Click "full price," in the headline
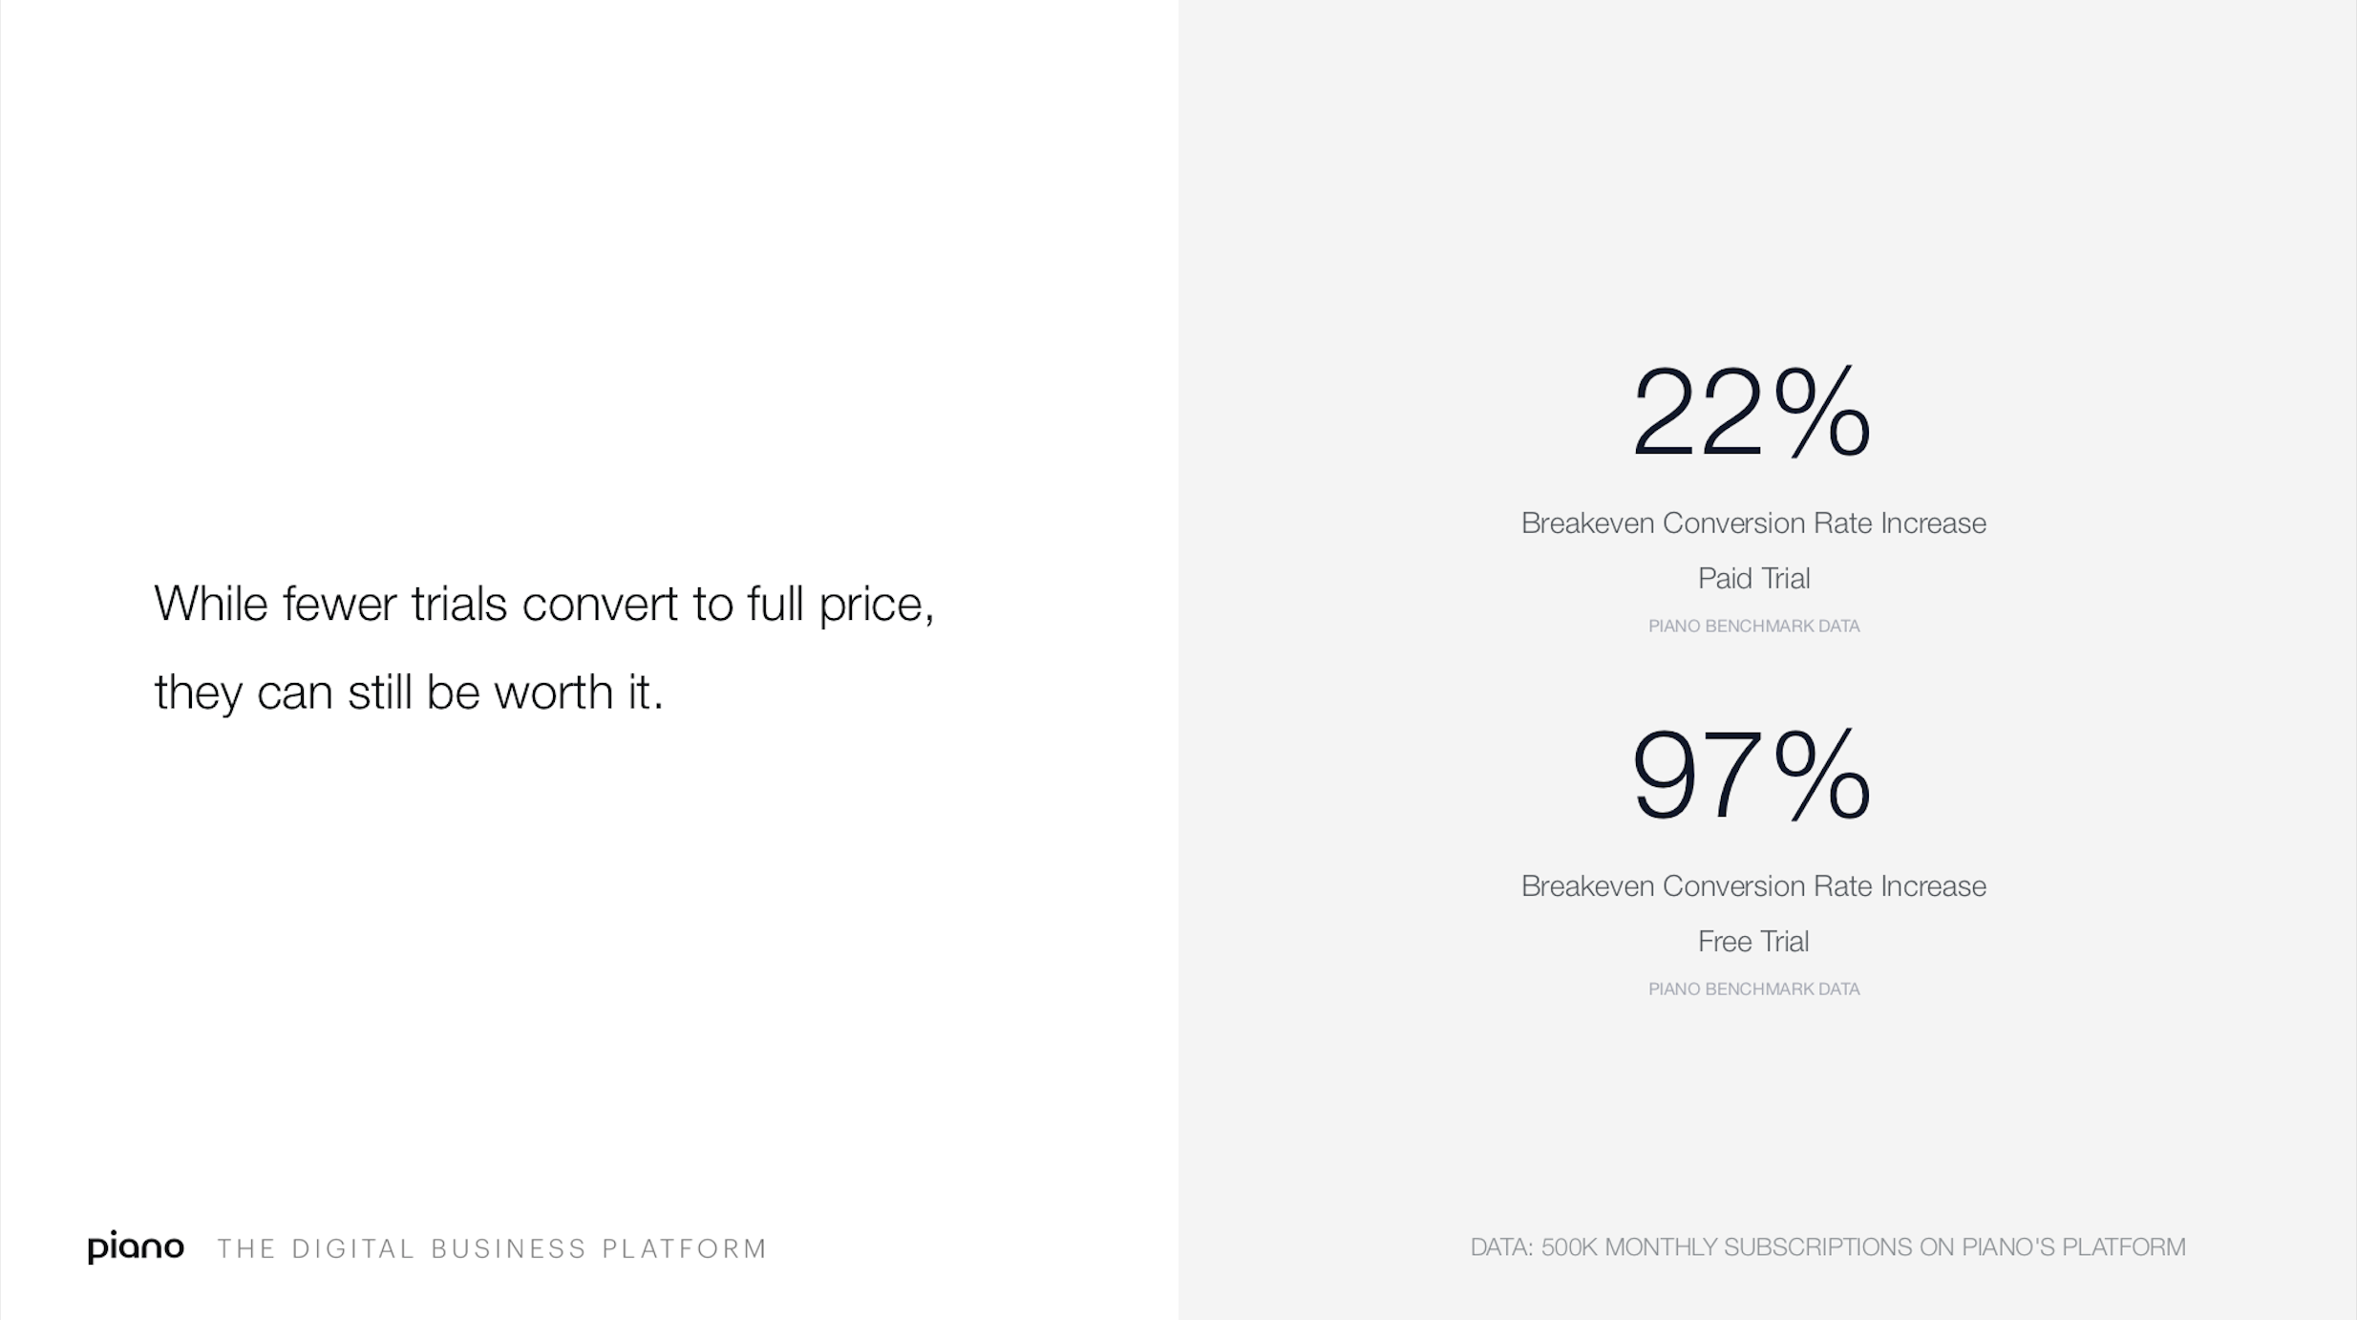This screenshot has width=2357, height=1320. point(840,604)
